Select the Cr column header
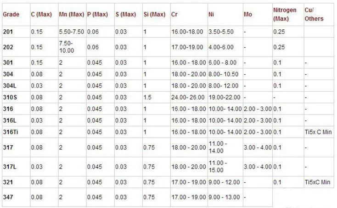Viewport: 337px width, 208px height. (x=174, y=15)
